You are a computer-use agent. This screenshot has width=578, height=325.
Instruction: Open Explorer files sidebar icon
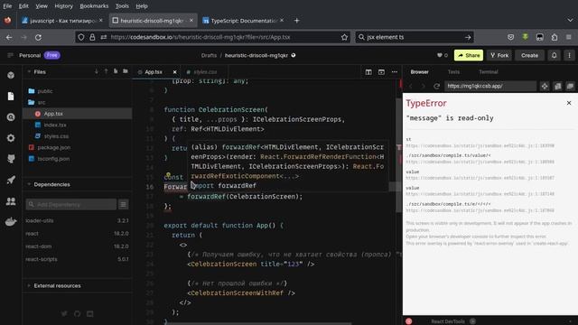point(11,97)
